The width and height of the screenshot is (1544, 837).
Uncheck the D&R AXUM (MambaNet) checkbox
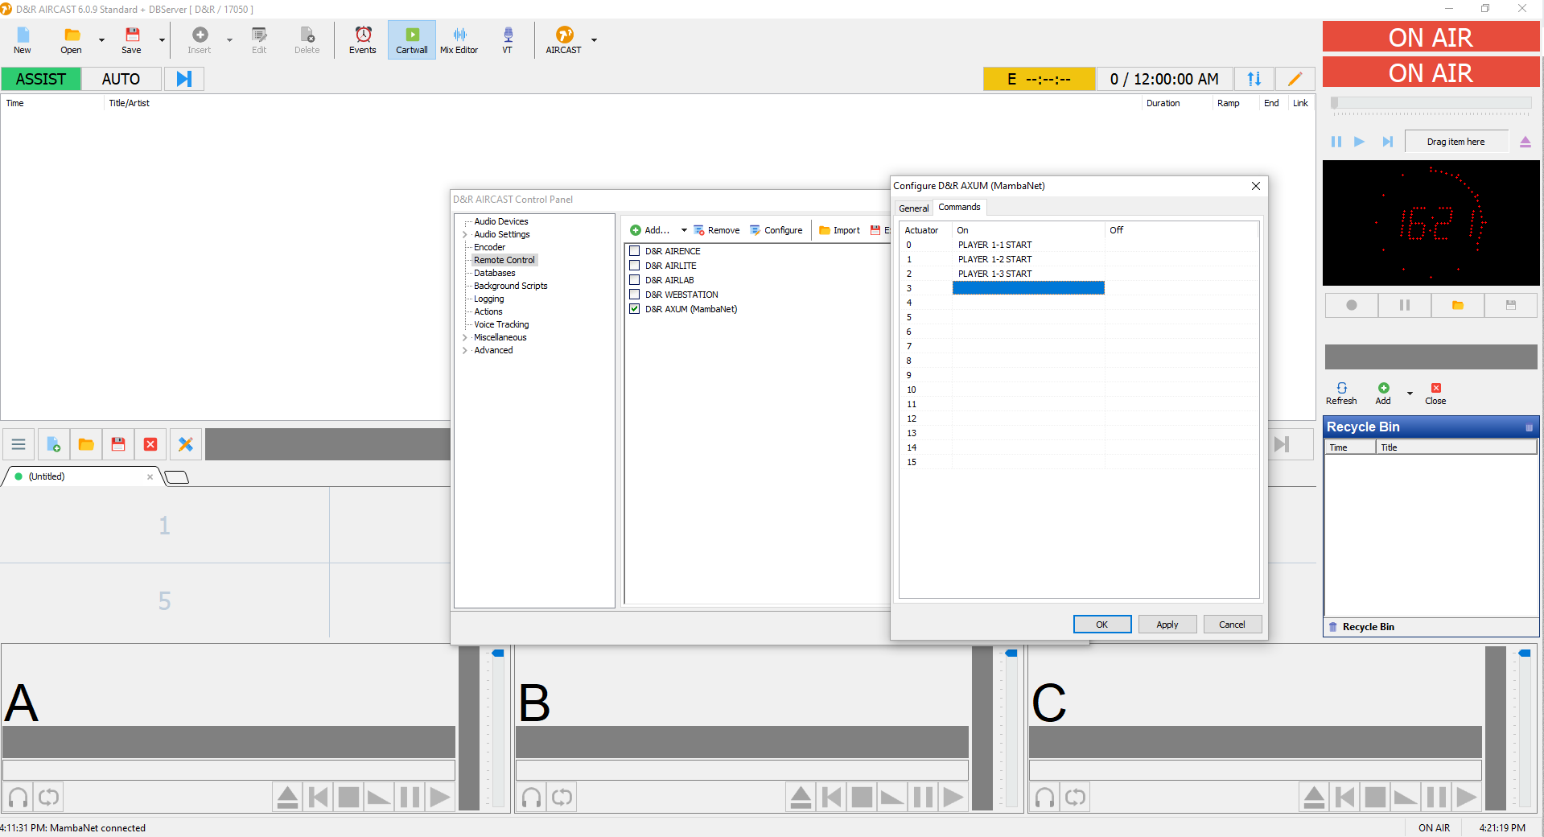click(x=635, y=309)
